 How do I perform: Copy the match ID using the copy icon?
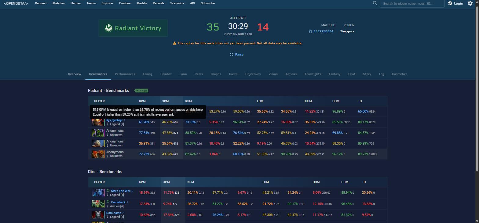310,31
